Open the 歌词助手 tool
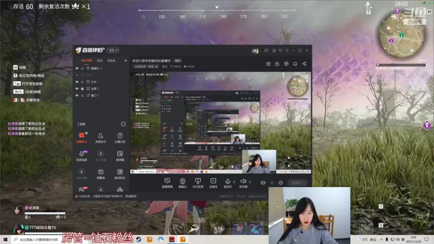Viewport: 434px width, 244px height. [120, 174]
